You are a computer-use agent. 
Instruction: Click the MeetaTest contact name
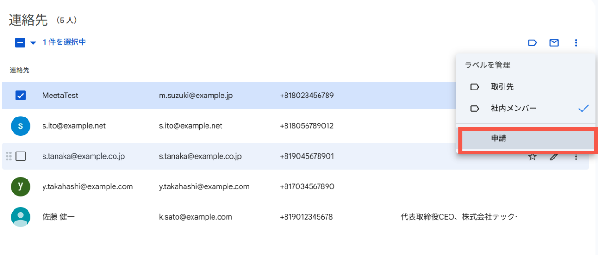tap(60, 96)
